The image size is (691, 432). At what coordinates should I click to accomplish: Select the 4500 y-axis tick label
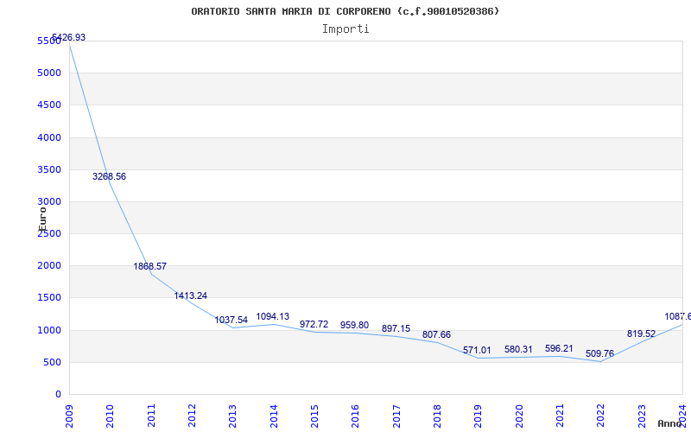49,105
